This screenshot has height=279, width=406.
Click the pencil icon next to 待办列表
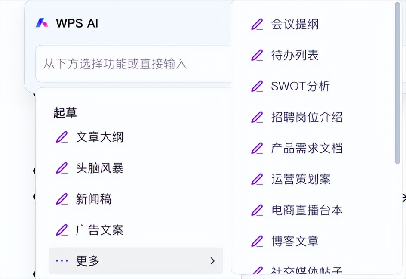coord(257,55)
